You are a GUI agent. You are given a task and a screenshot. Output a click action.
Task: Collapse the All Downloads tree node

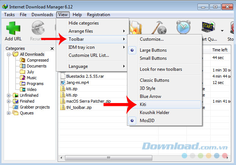pos(9,54)
